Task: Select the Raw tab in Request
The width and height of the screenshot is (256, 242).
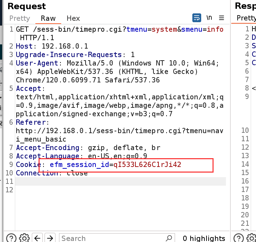Action: pyautogui.click(x=48, y=18)
